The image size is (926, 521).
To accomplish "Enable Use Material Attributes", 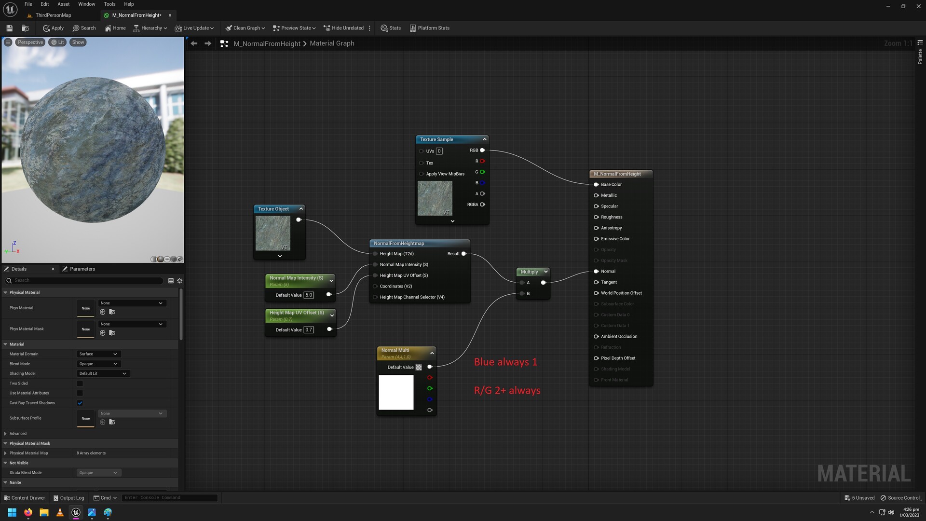I will [80, 393].
